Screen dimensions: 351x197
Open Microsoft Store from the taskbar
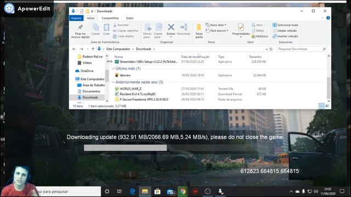pos(157,192)
